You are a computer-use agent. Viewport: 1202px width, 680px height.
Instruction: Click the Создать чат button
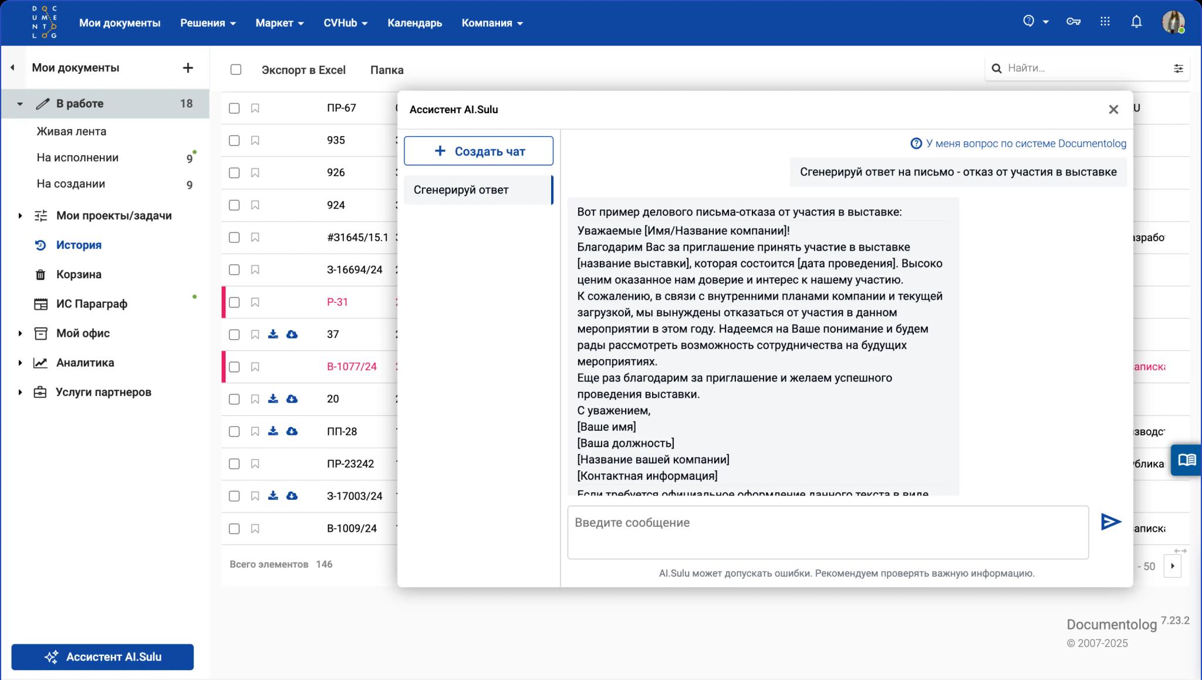(478, 151)
